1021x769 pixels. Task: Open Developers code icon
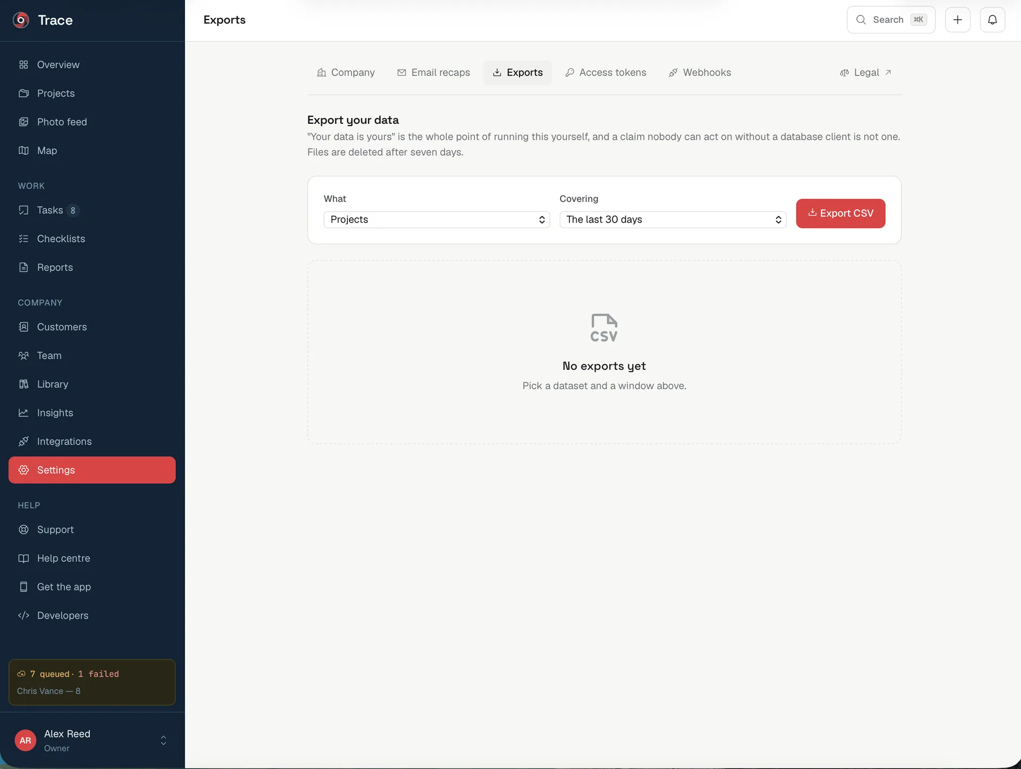click(23, 616)
